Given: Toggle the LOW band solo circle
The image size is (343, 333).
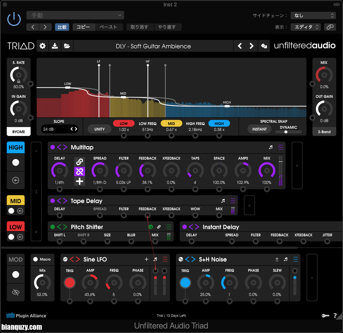Looking at the screenshot, I should coord(11,237).
